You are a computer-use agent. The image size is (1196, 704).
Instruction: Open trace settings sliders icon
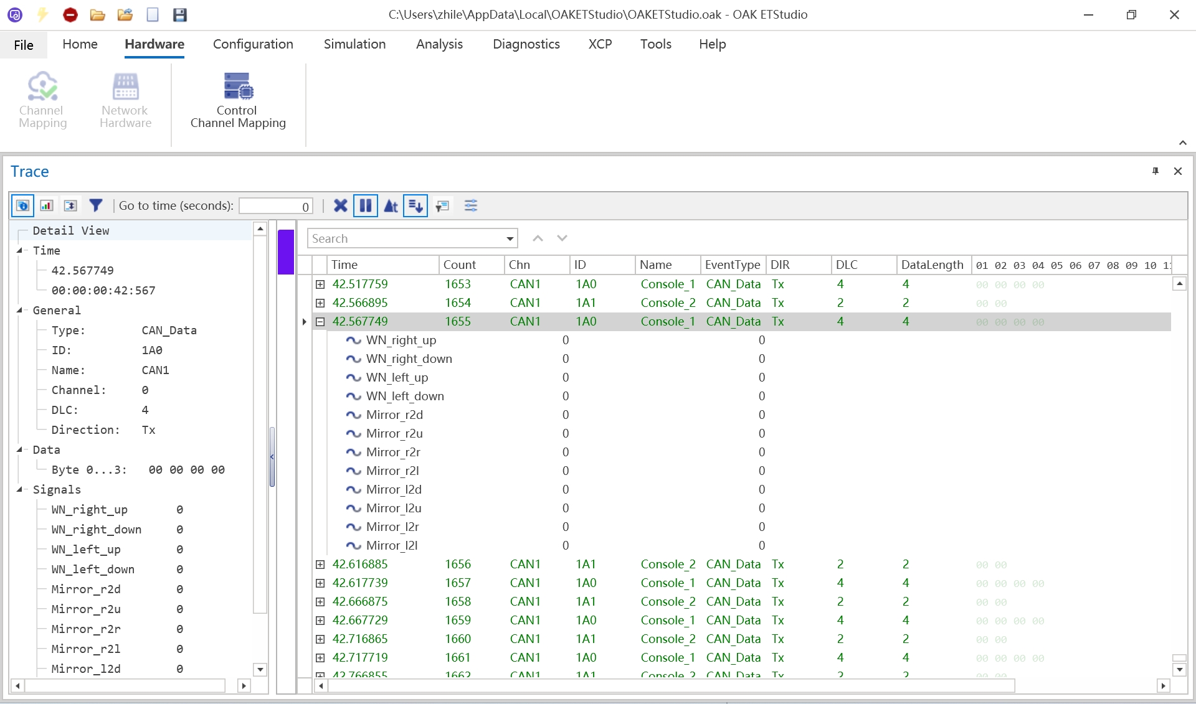pyautogui.click(x=471, y=205)
